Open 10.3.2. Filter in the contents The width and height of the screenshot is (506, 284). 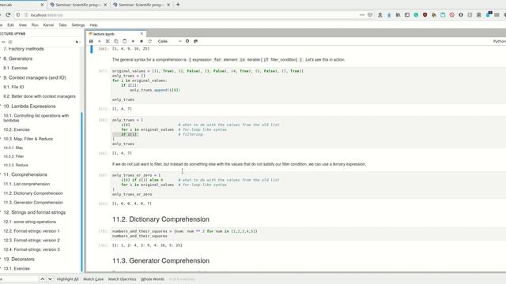coord(13,156)
